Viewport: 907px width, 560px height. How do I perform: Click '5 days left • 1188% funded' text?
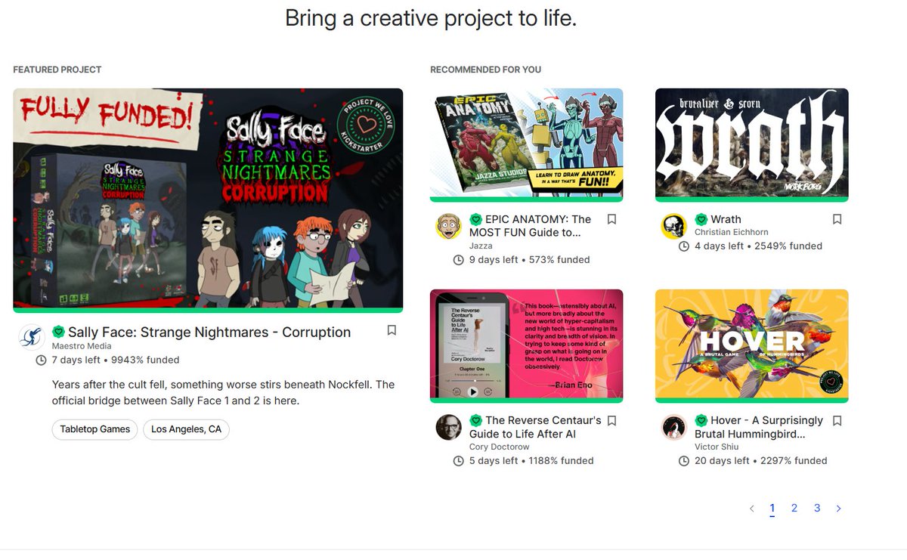(x=531, y=461)
